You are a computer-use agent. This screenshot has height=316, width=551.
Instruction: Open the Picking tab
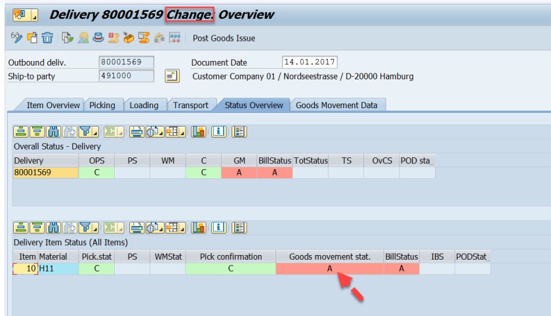(102, 105)
